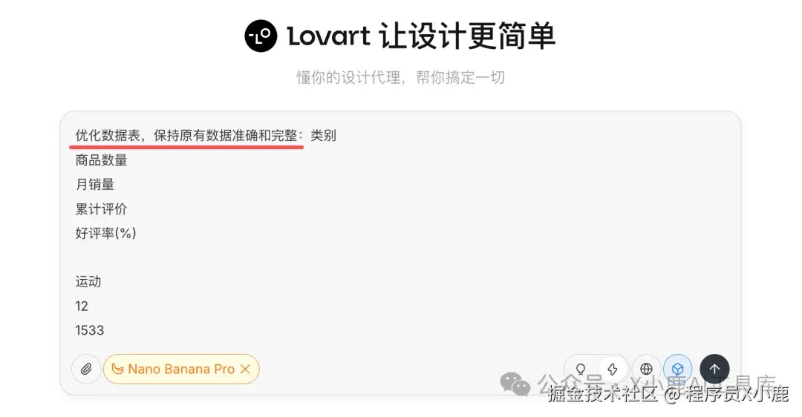Image resolution: width=802 pixels, height=417 pixels.
Task: Toggle the lightning fast mode
Action: (x=613, y=369)
